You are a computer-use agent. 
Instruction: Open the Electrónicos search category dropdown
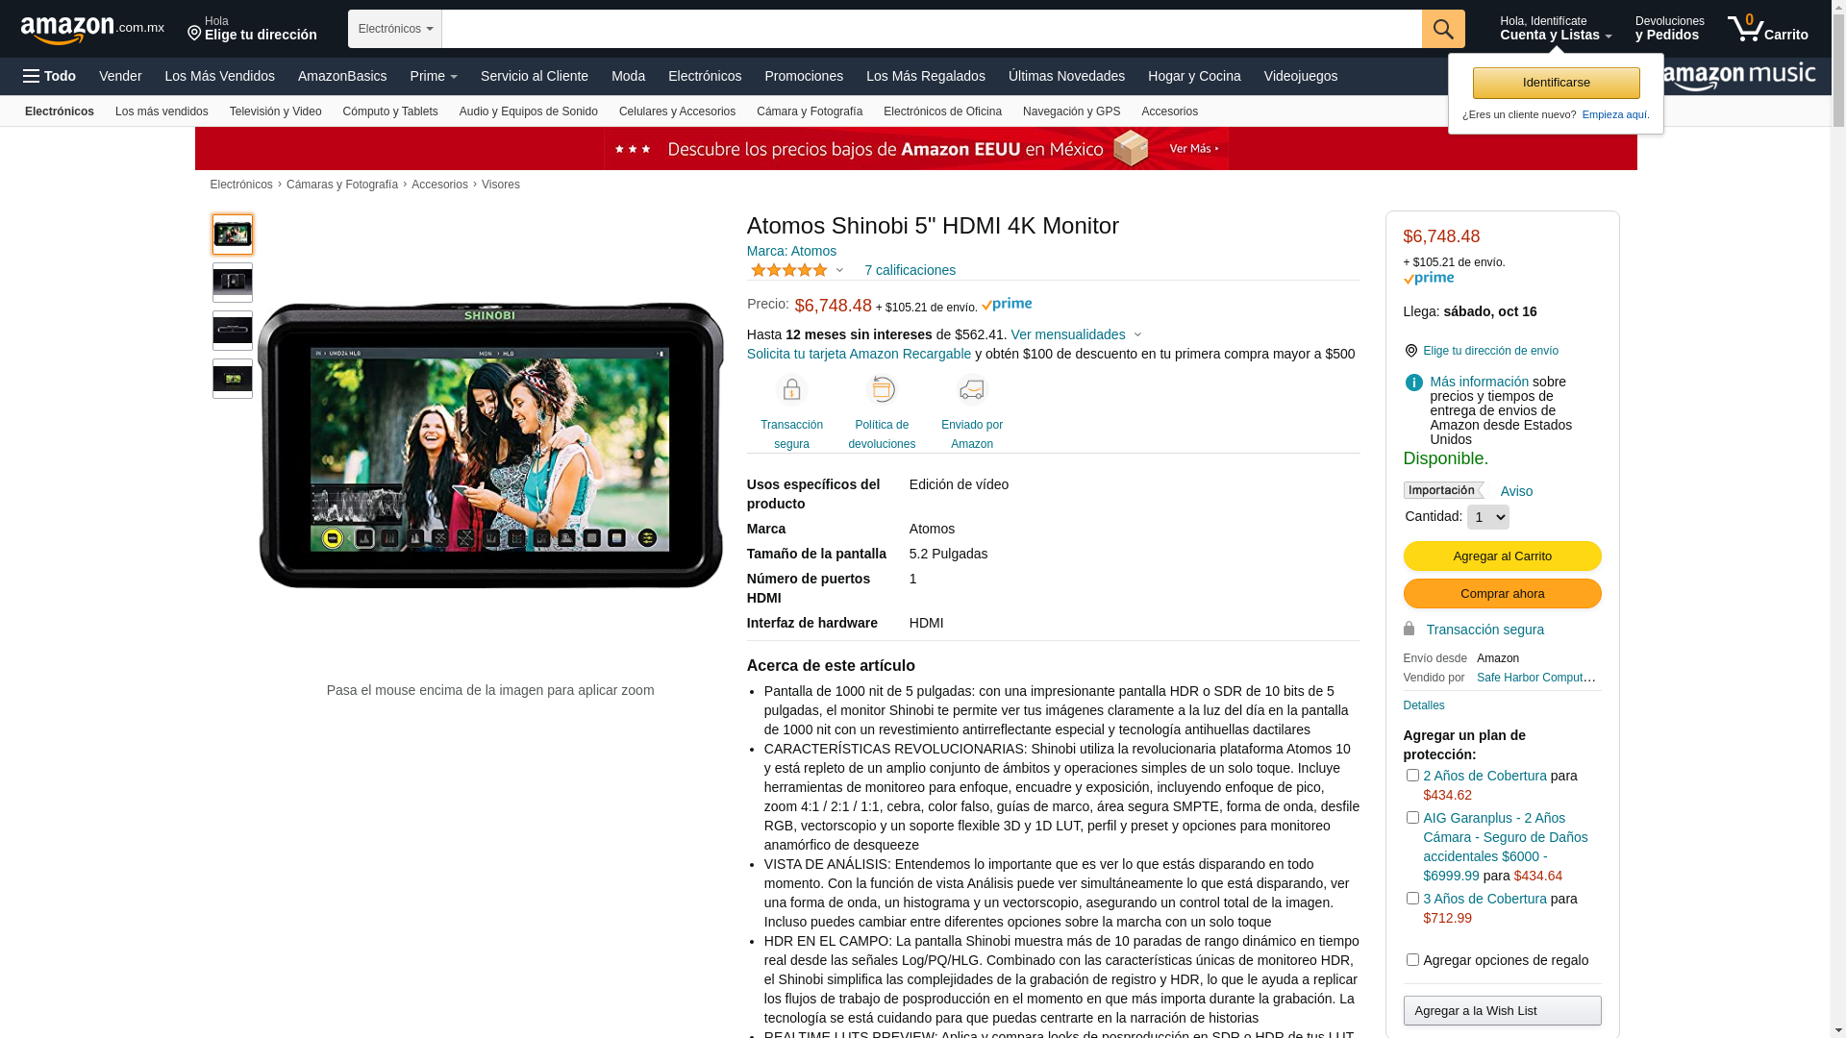point(395,29)
